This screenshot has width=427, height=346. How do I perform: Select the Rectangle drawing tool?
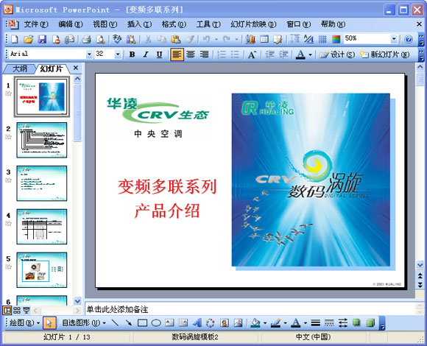click(142, 323)
